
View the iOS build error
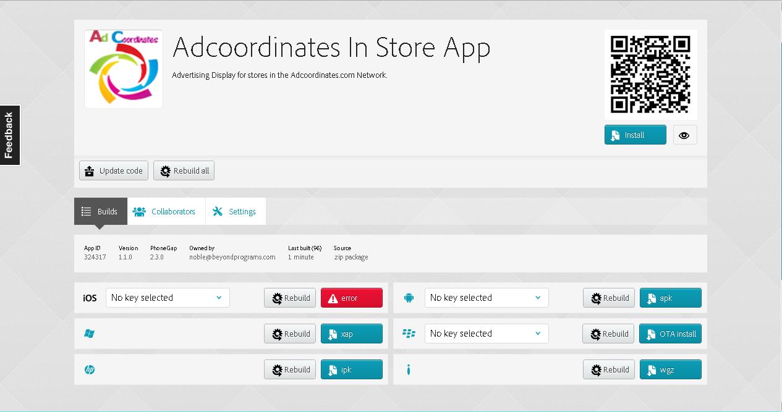(352, 298)
